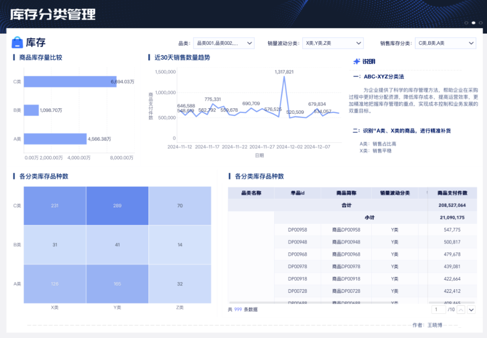This screenshot has height=338, width=487.
Task: Select the third carousel dot indicator
Action: pos(481,23)
